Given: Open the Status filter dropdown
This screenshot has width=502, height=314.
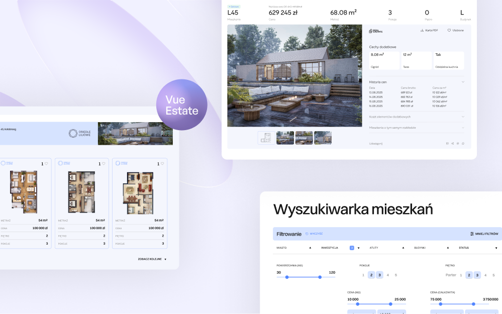Looking at the screenshot, I should tap(478, 248).
